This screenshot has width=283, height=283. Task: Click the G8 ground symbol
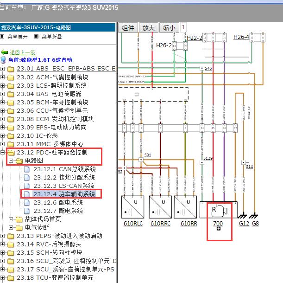(x=253, y=216)
